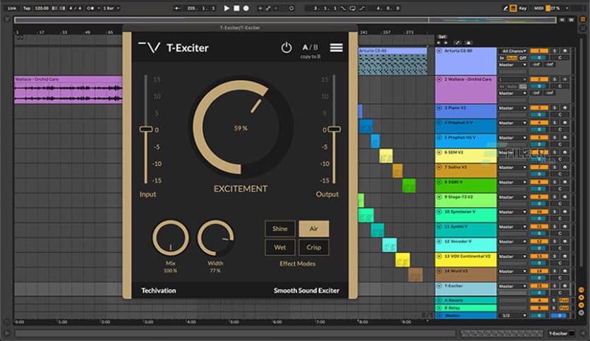
Task: Unfold the 6 SEM V2 track
Action: coord(439,152)
